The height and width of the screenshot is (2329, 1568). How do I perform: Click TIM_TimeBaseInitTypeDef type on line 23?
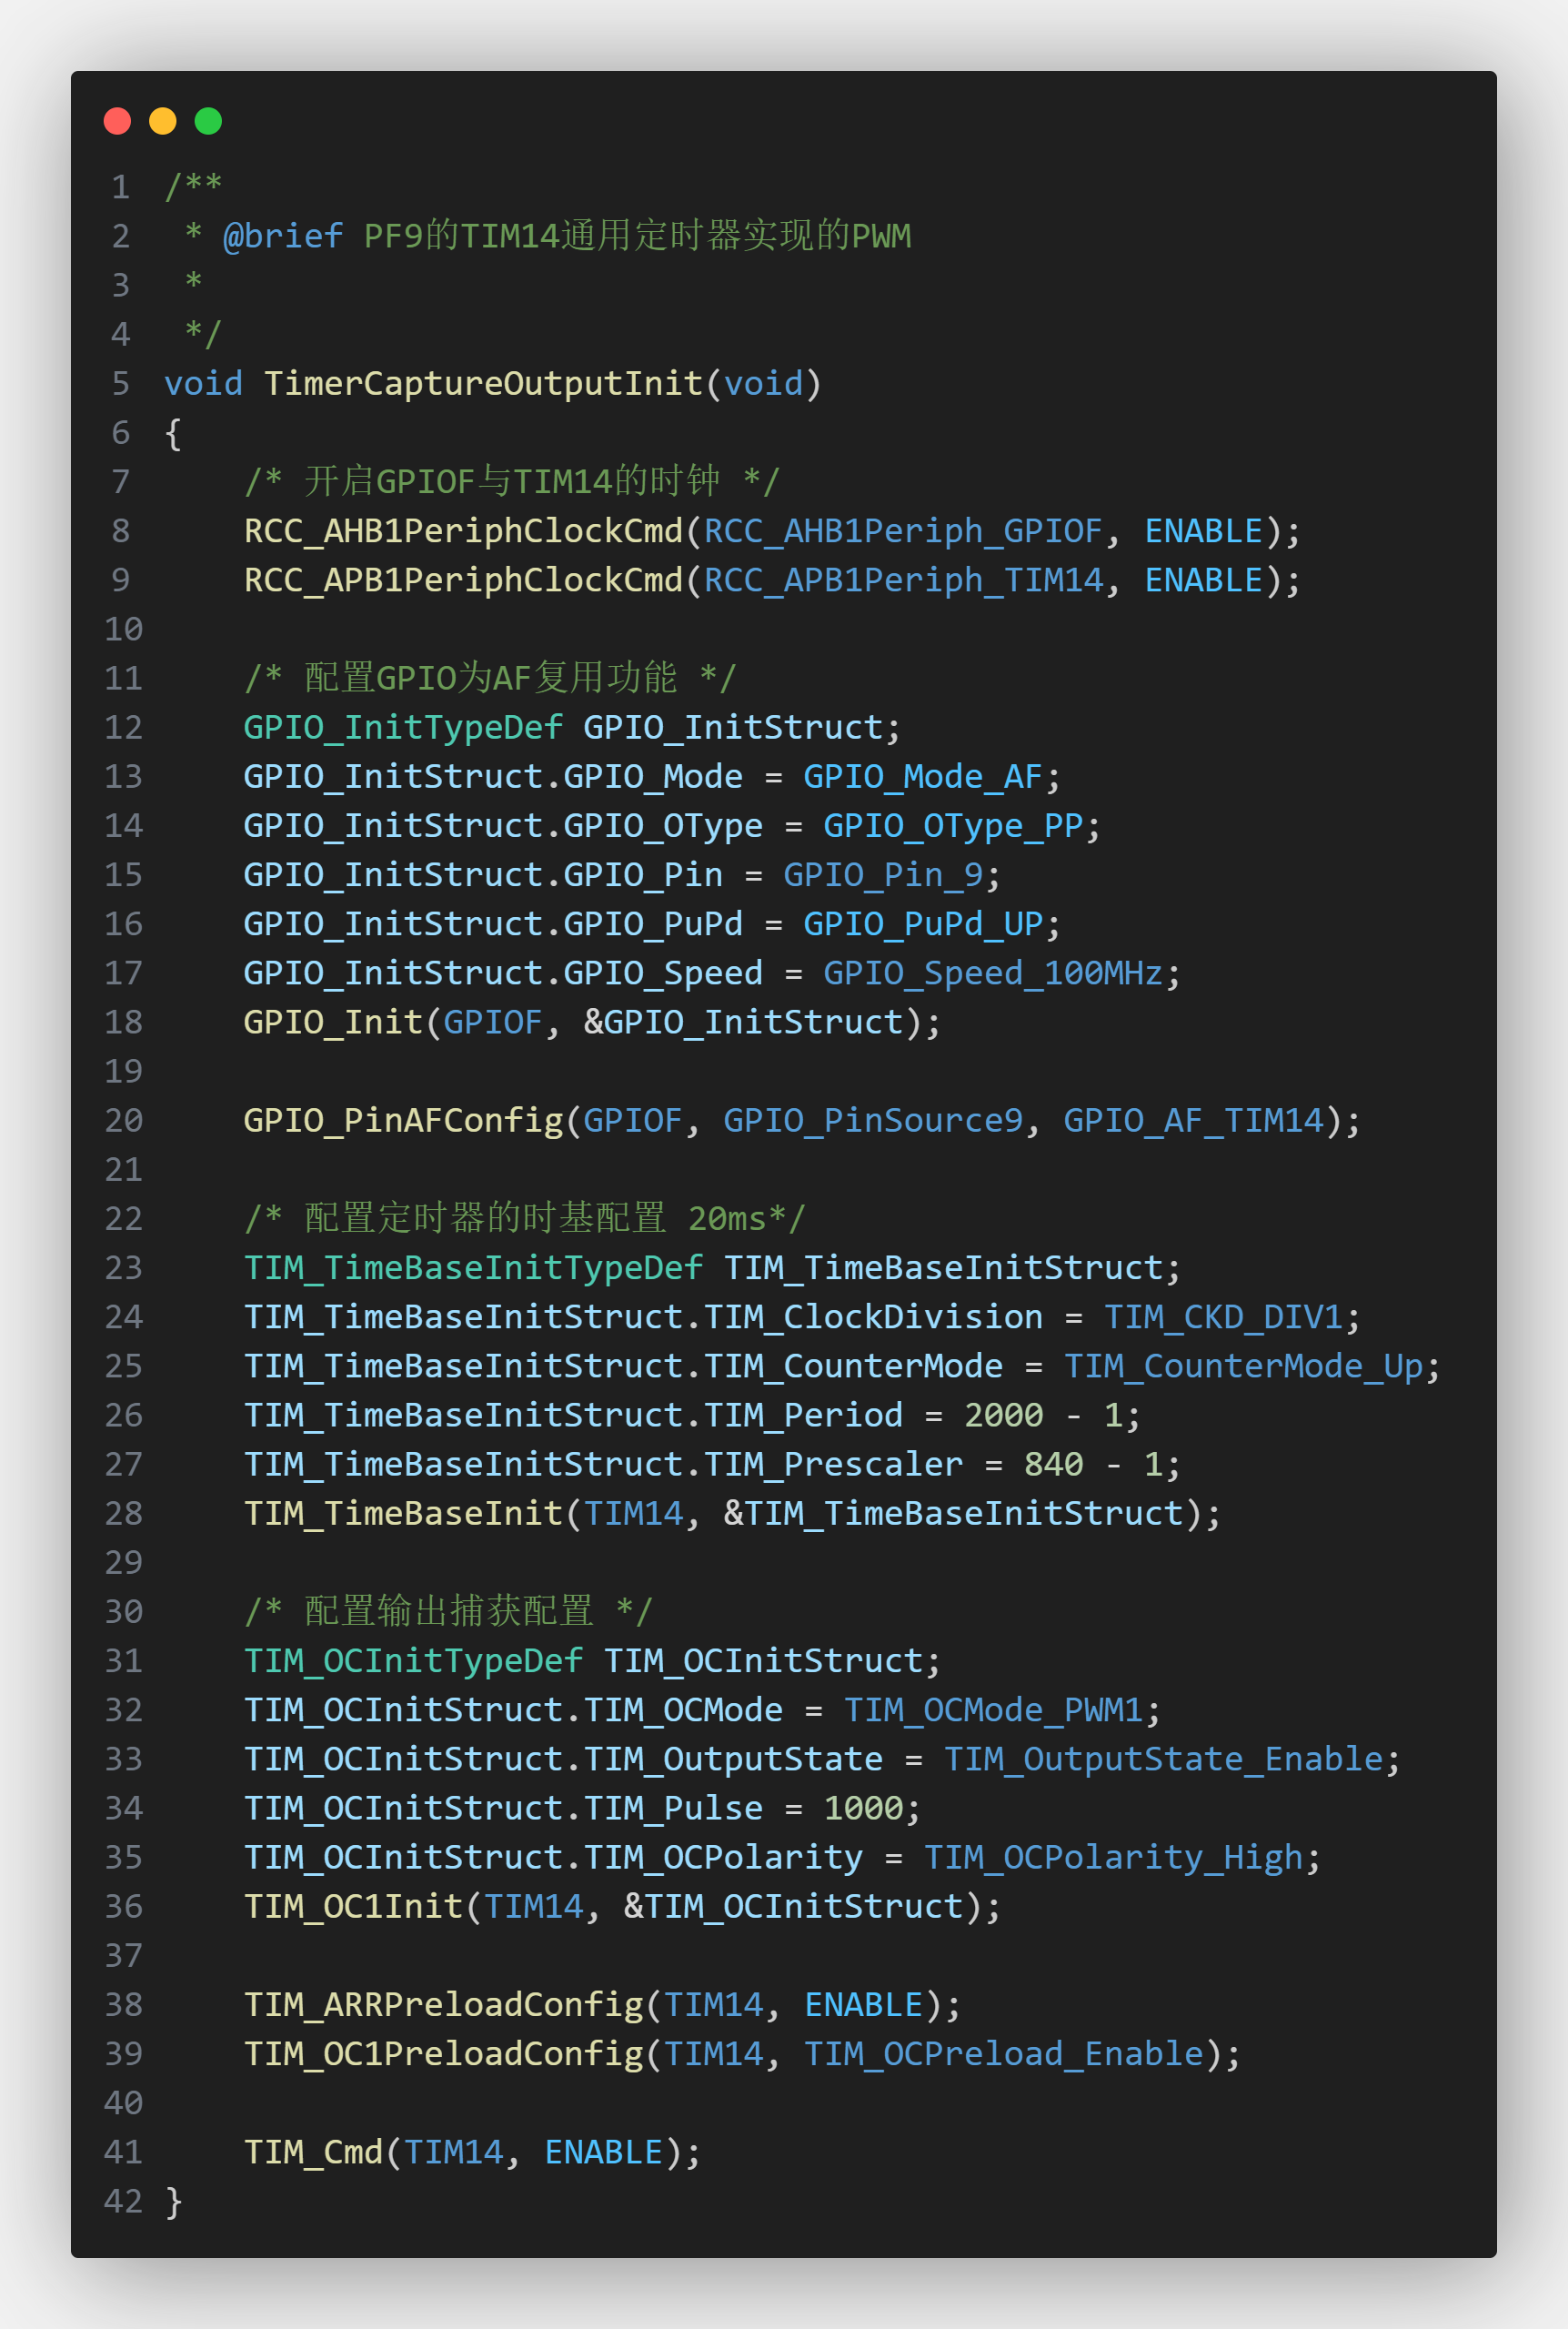[x=473, y=1268]
